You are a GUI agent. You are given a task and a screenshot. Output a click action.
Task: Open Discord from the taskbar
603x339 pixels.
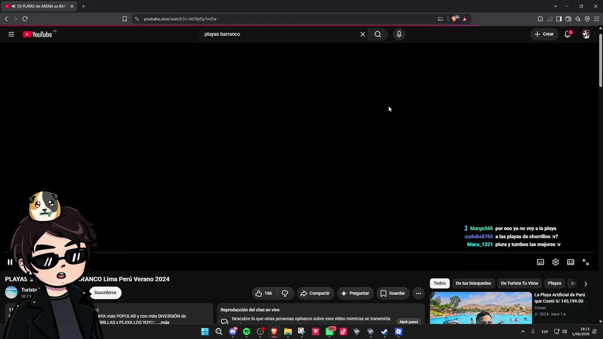click(233, 331)
